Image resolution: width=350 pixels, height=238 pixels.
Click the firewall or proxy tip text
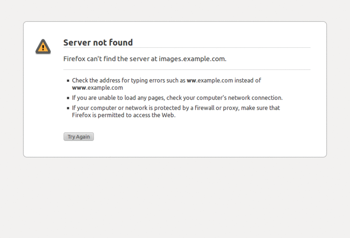point(176,112)
